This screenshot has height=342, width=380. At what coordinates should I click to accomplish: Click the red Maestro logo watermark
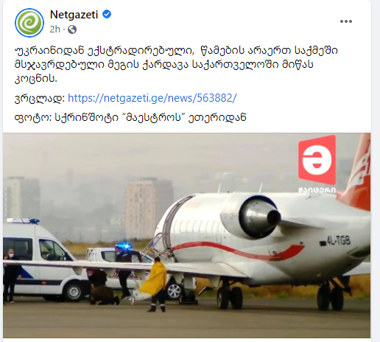(317, 160)
